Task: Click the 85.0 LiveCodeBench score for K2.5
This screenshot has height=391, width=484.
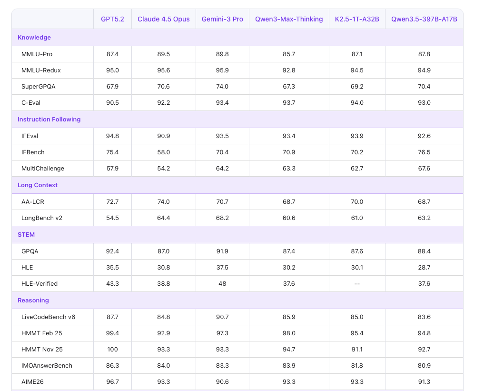Action: (x=357, y=317)
